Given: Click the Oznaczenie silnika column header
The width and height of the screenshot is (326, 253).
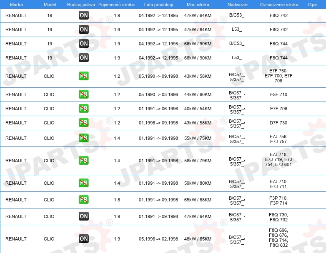Looking at the screenshot, I should coord(279,5).
